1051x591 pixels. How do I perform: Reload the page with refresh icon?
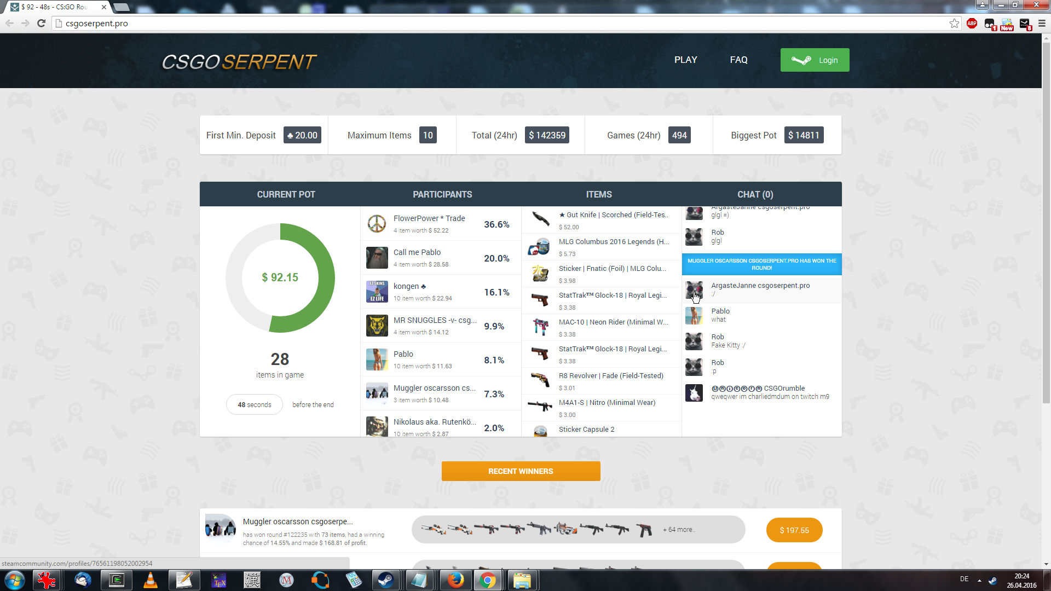click(x=41, y=23)
